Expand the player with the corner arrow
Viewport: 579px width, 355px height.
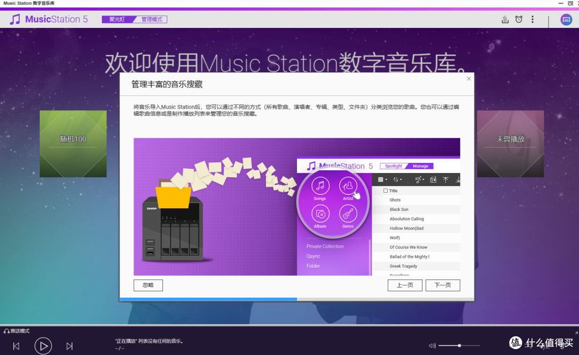pos(576,333)
